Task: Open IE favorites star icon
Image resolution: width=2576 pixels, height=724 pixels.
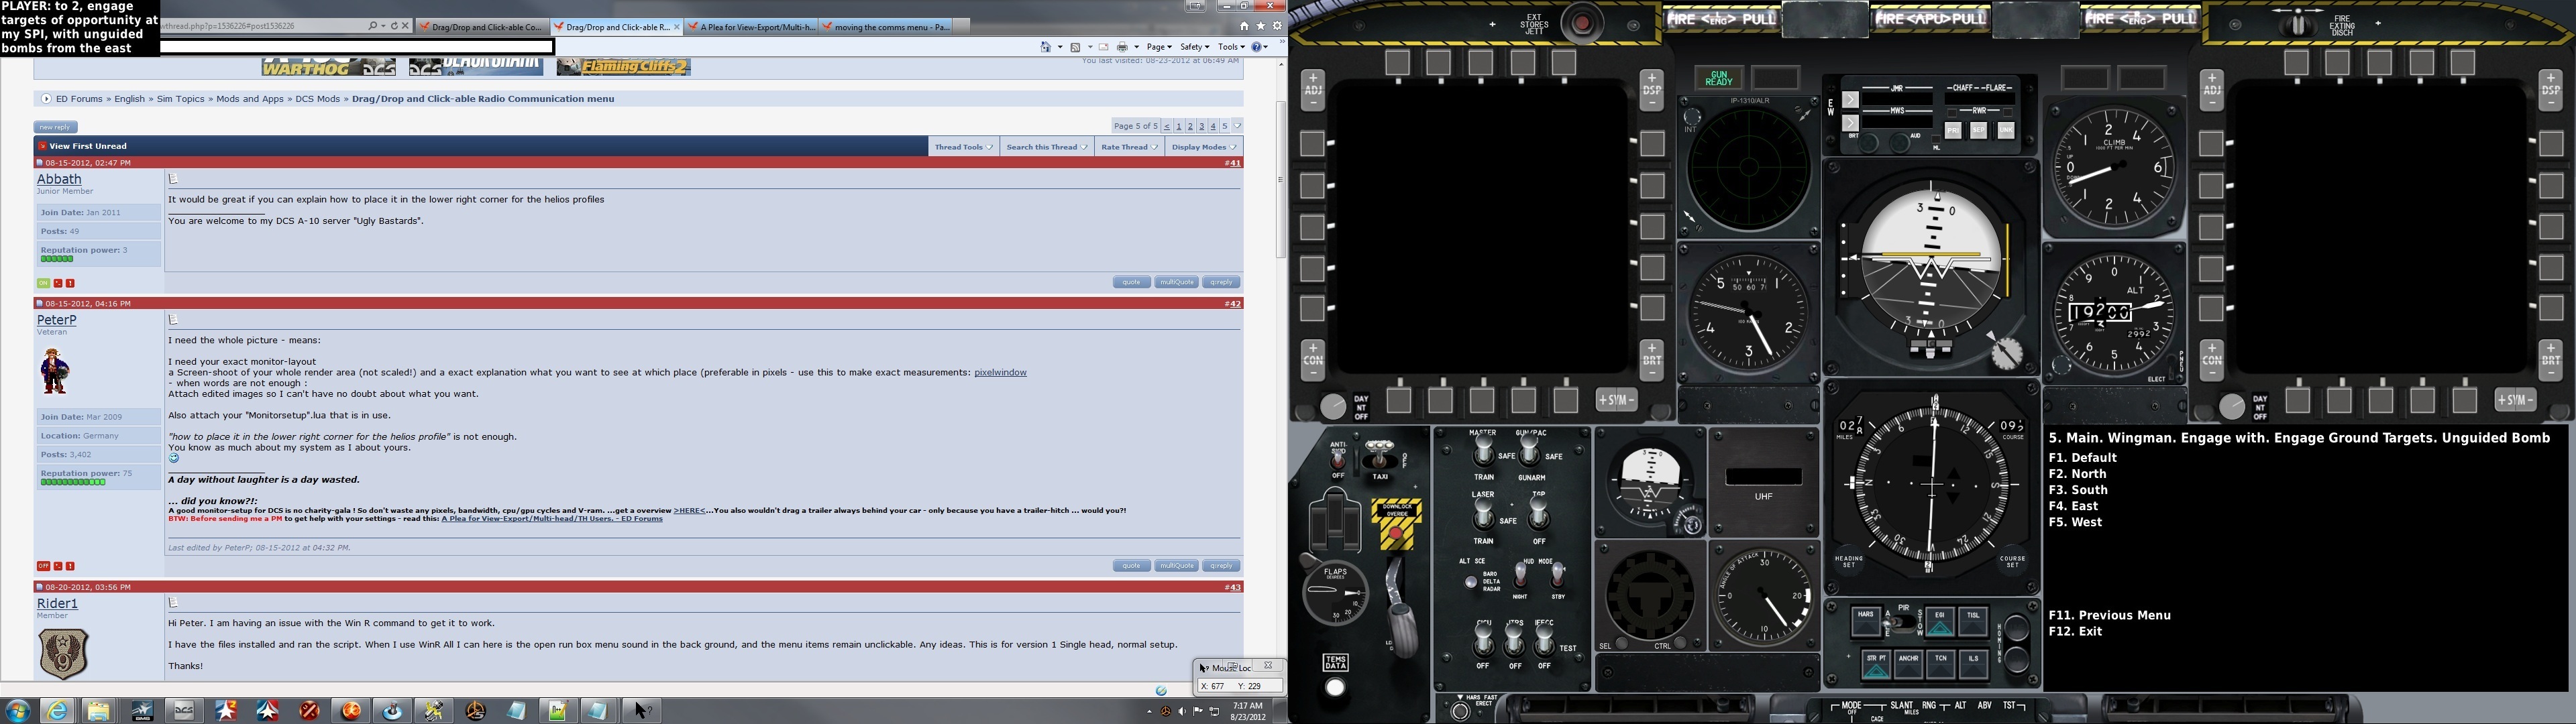Action: (x=1261, y=26)
